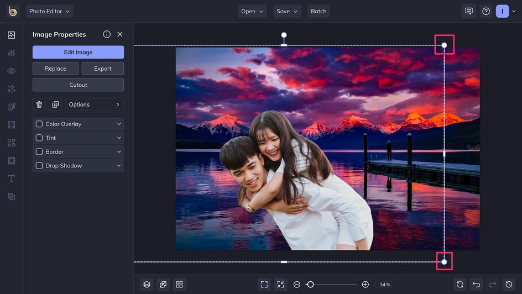Click the zoom in plus icon
Viewport: 522px width, 294px height.
point(365,284)
